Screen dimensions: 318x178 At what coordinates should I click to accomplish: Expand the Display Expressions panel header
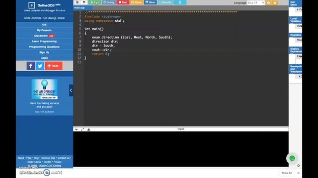[296, 50]
